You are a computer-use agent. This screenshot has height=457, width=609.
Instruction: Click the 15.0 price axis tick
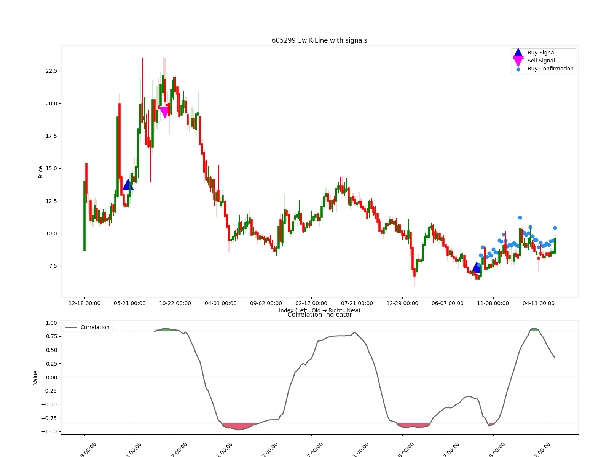pyautogui.click(x=51, y=169)
